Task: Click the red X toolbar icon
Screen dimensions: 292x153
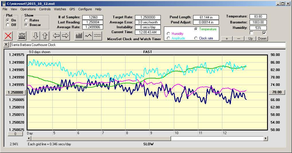Action: [x=8, y=36]
